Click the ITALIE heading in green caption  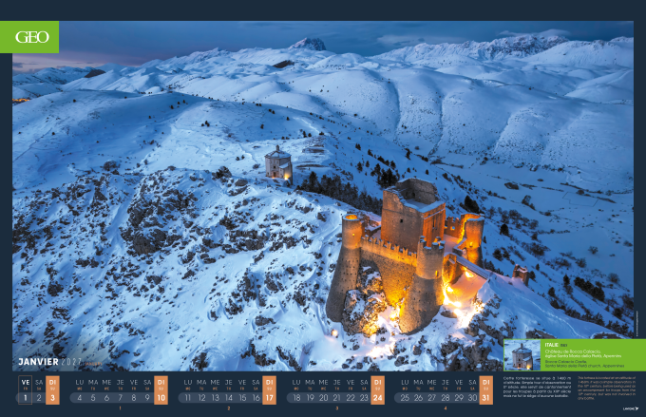click(552, 344)
